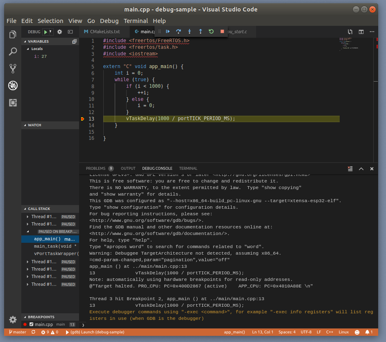The width and height of the screenshot is (386, 342).
Task: Open changes compare icon in editor actions
Action: [x=350, y=32]
